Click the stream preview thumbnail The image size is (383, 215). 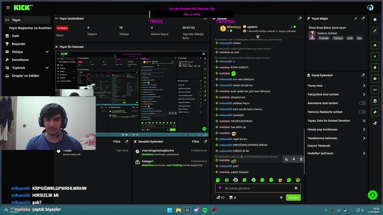pos(131,94)
